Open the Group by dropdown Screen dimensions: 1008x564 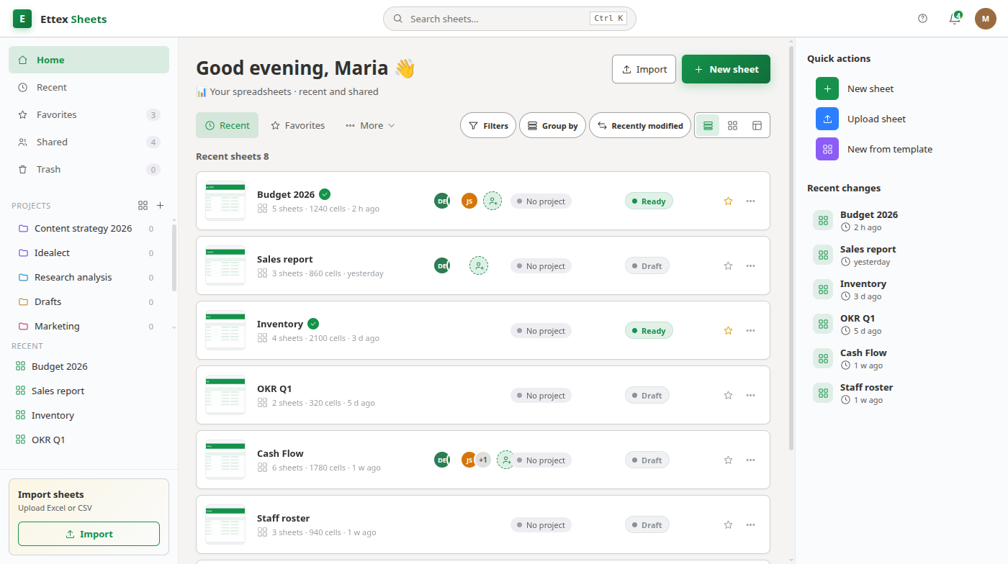pyautogui.click(x=552, y=125)
